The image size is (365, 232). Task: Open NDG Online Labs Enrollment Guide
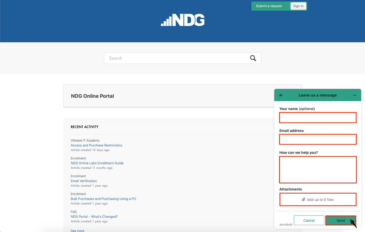pos(97,163)
